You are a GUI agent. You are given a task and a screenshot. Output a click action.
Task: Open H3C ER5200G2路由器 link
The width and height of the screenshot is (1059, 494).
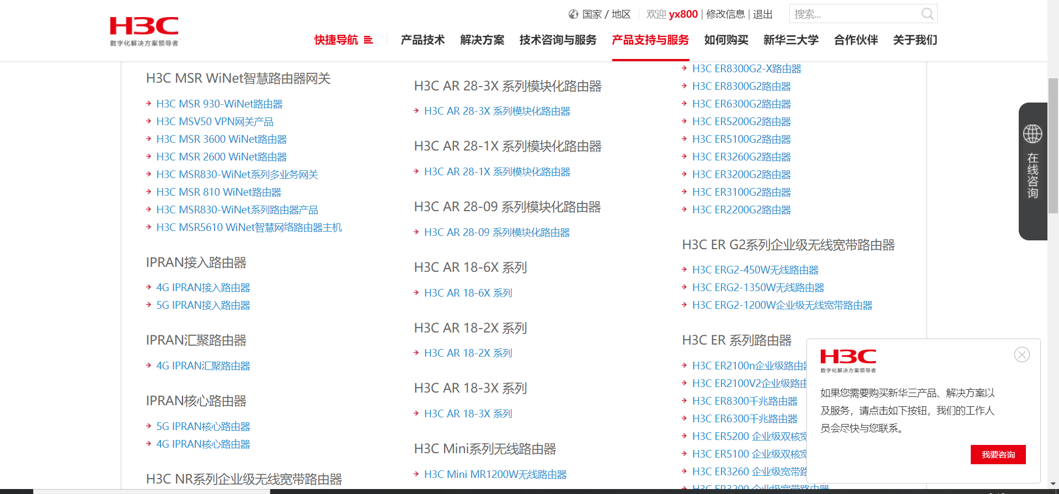(742, 121)
